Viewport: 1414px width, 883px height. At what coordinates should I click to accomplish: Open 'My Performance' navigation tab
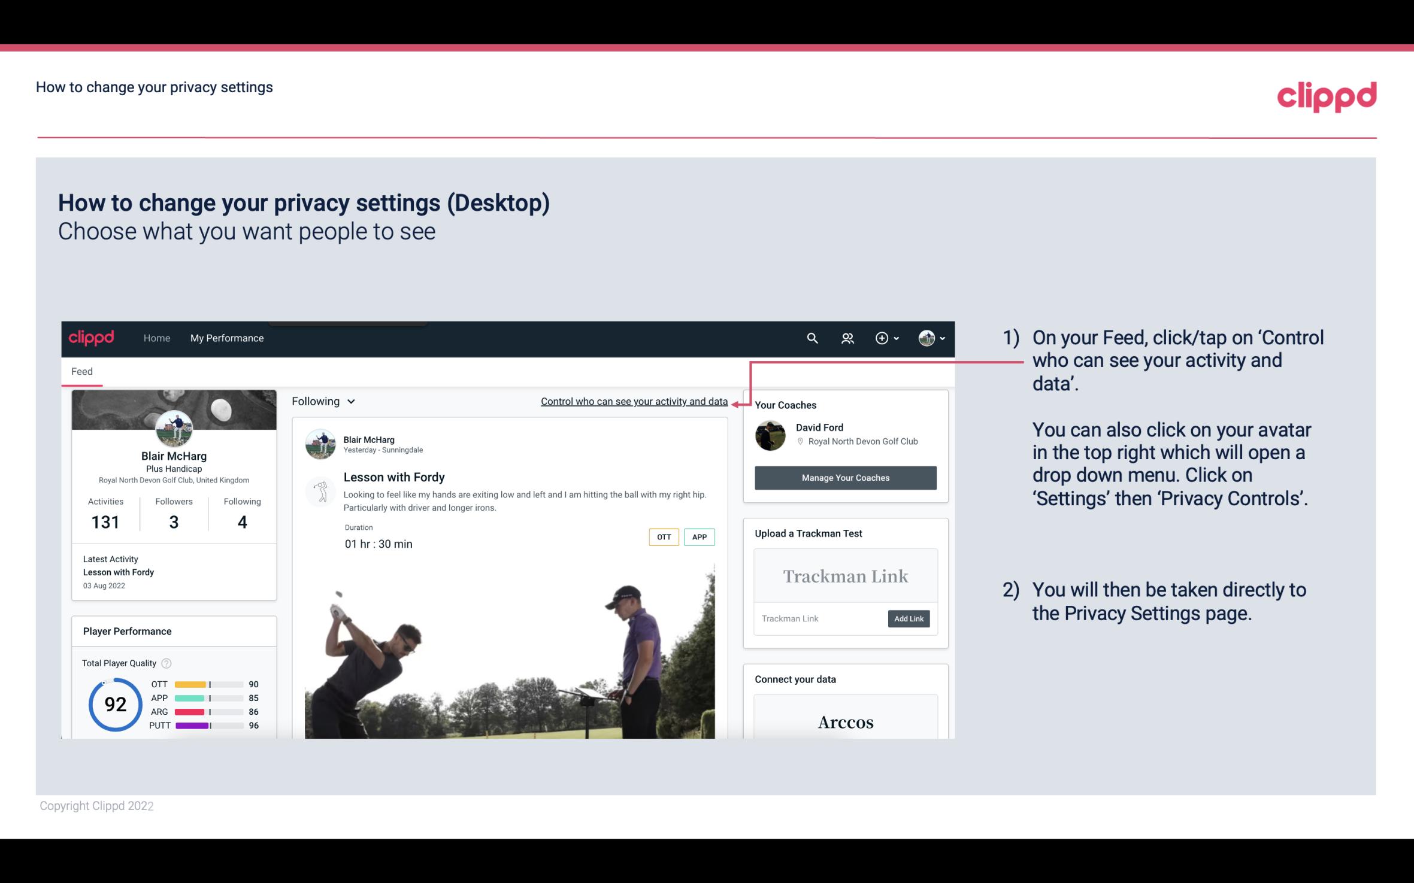click(x=226, y=338)
